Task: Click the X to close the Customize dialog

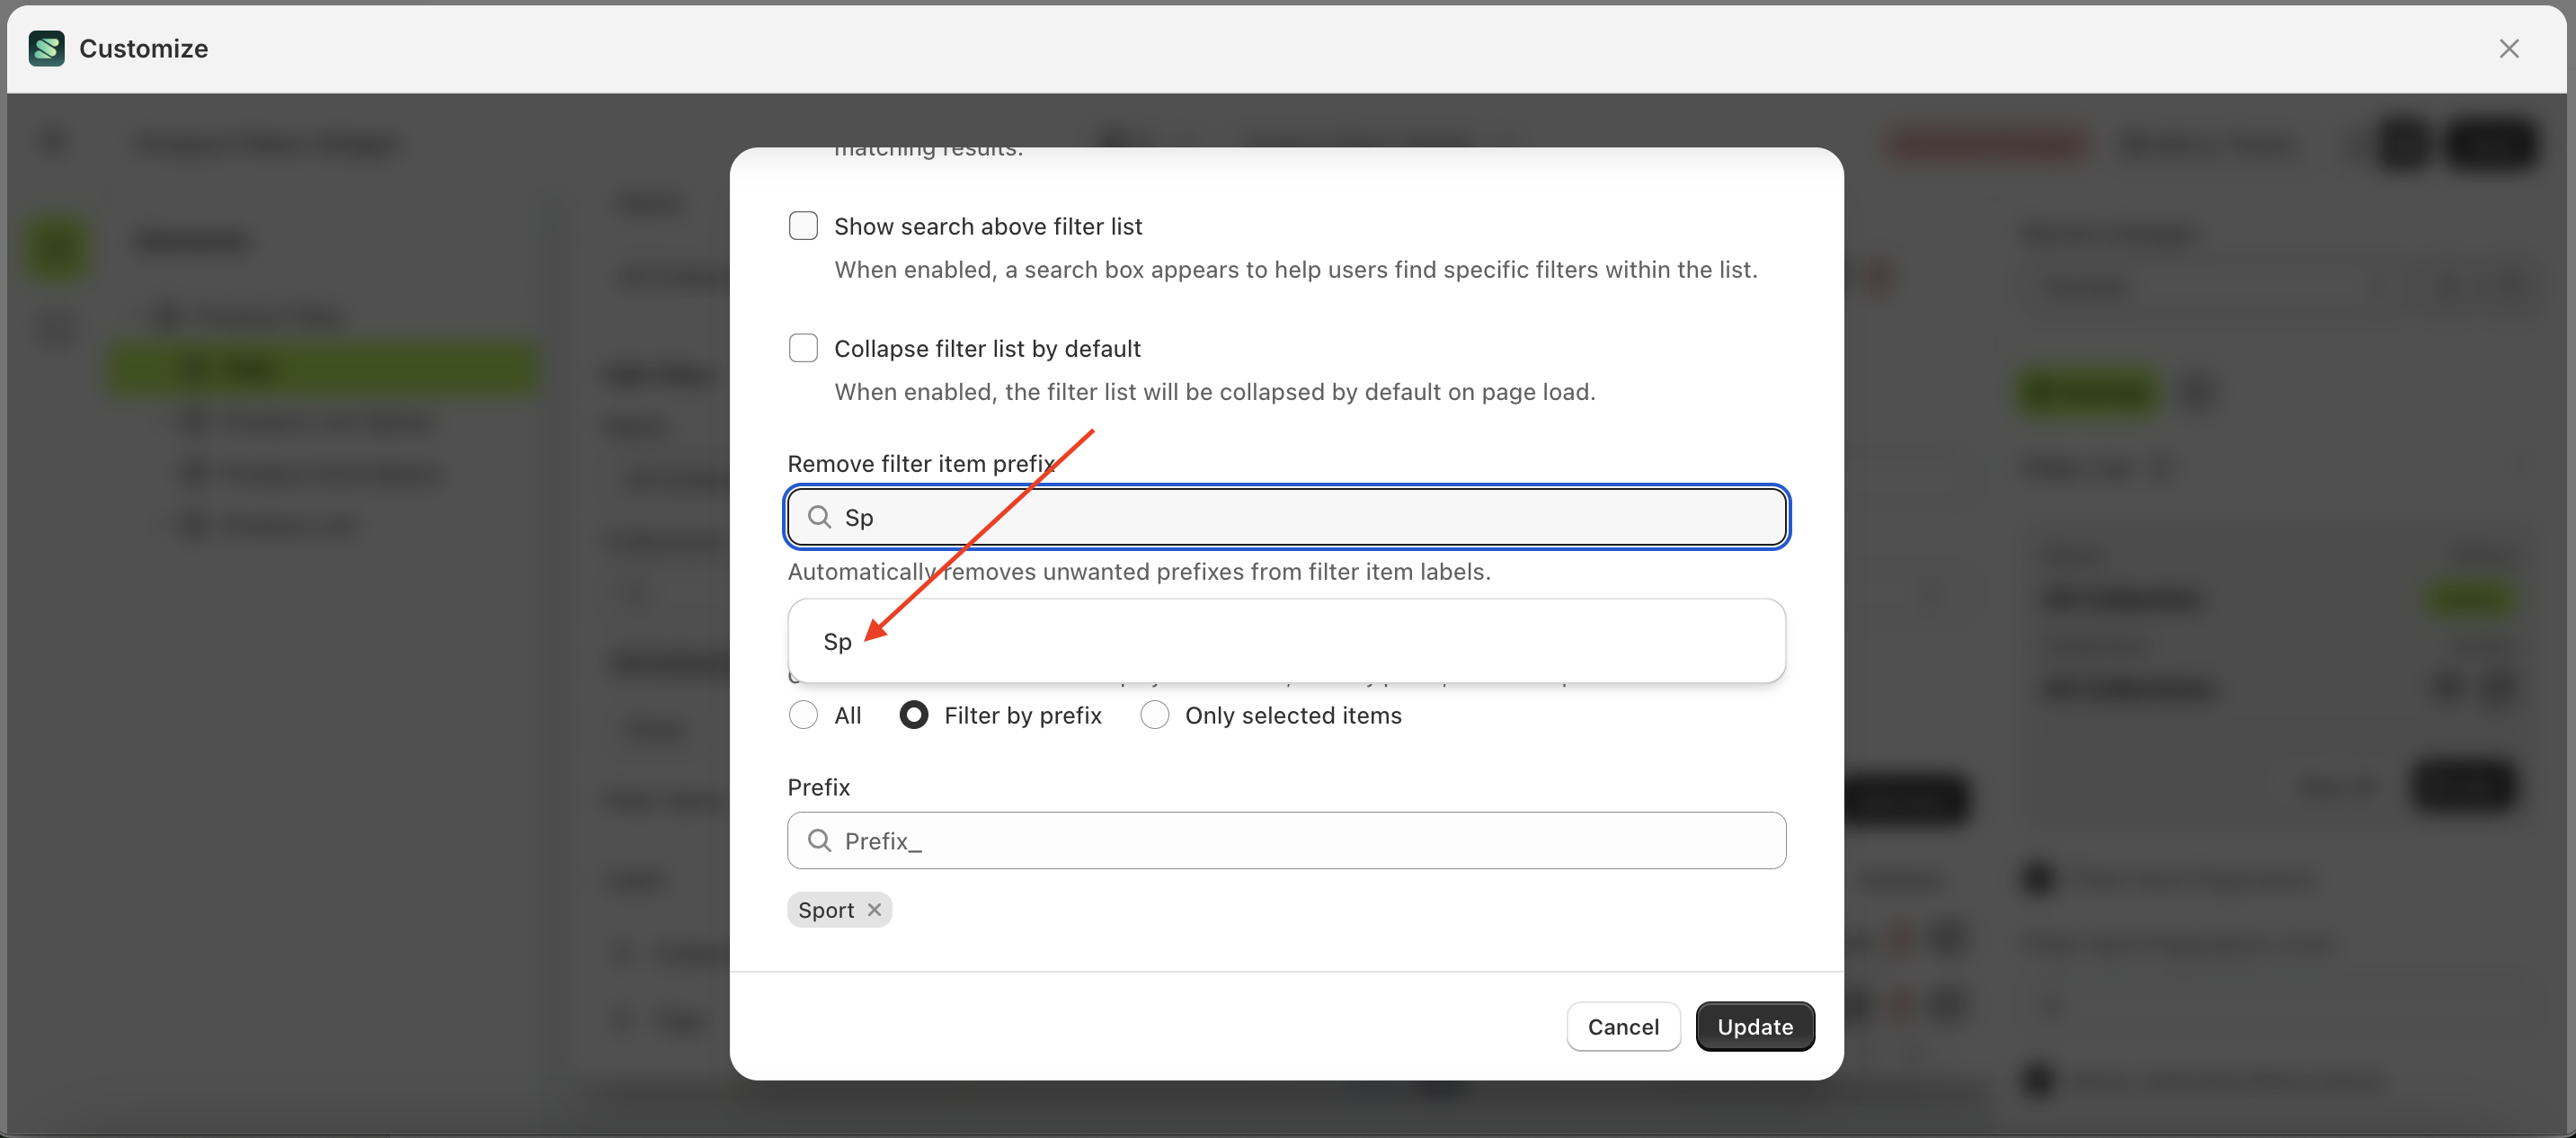Action: click(2510, 48)
